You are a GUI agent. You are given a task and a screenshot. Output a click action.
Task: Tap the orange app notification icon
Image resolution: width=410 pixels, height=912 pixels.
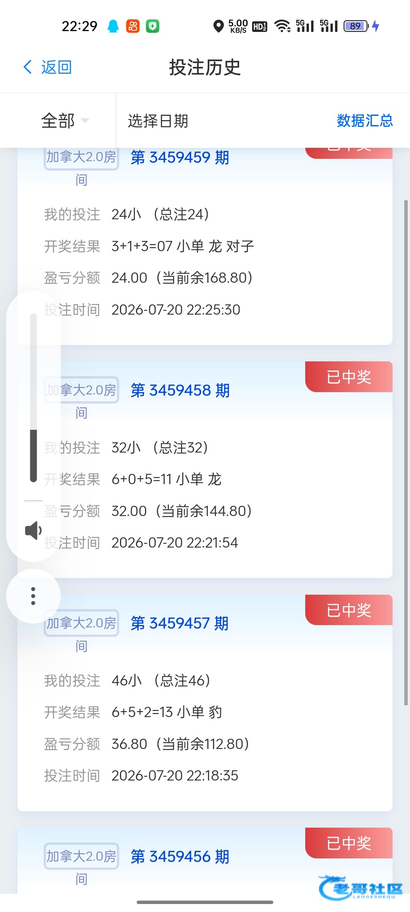point(133,26)
